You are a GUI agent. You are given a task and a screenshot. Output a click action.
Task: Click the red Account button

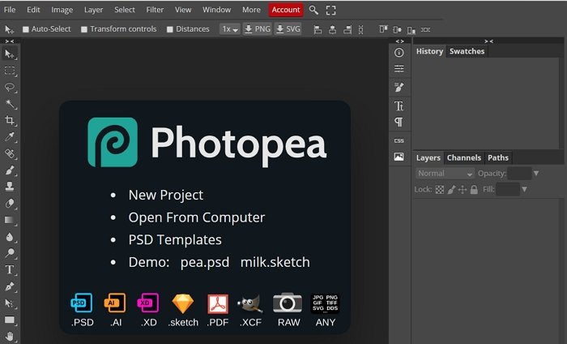(286, 10)
